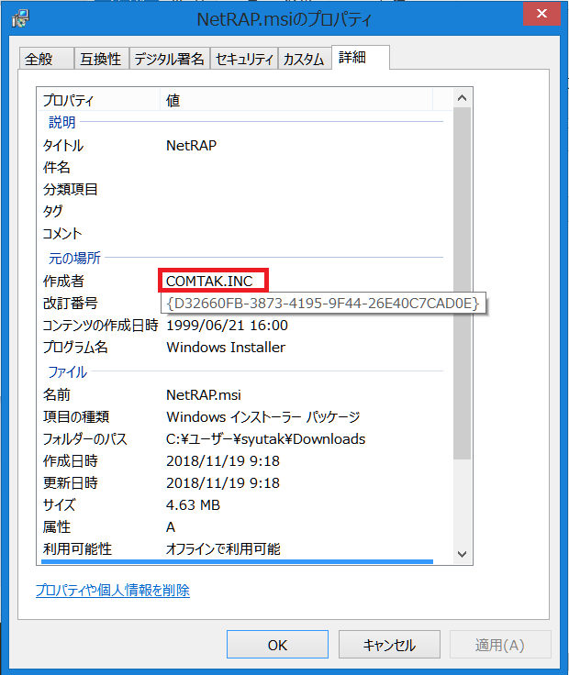Open the カスタム tab
The width and height of the screenshot is (569, 675).
point(304,59)
